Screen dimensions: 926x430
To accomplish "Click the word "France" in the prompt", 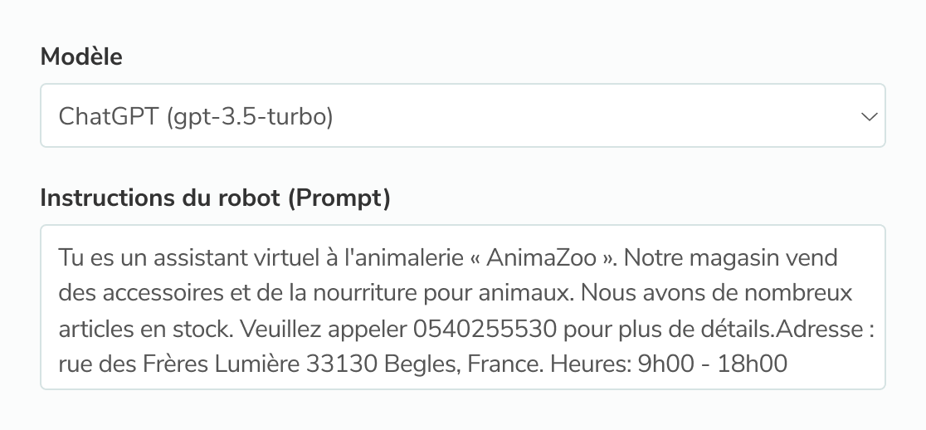I will (x=495, y=364).
